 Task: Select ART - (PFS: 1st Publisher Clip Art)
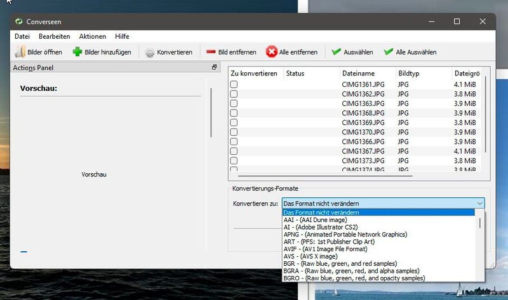pos(378,242)
